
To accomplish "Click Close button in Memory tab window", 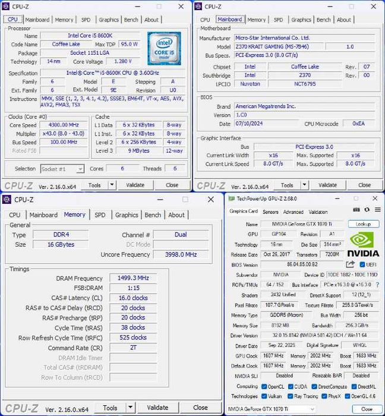I will tap(200, 407).
